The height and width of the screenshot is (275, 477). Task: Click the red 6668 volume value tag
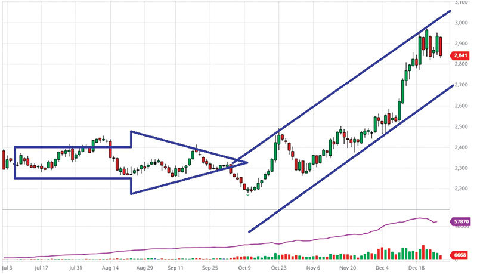tap(459, 255)
